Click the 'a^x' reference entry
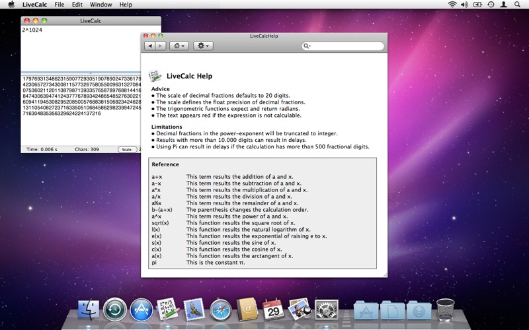529x330 pixels. click(157, 216)
